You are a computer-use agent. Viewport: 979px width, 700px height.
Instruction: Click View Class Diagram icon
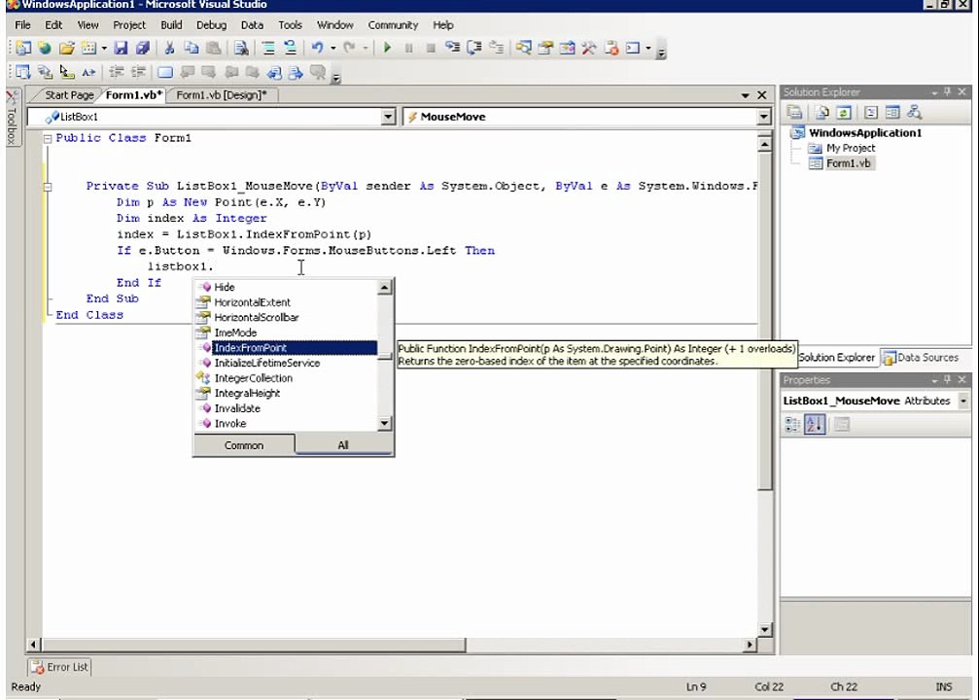pos(915,113)
